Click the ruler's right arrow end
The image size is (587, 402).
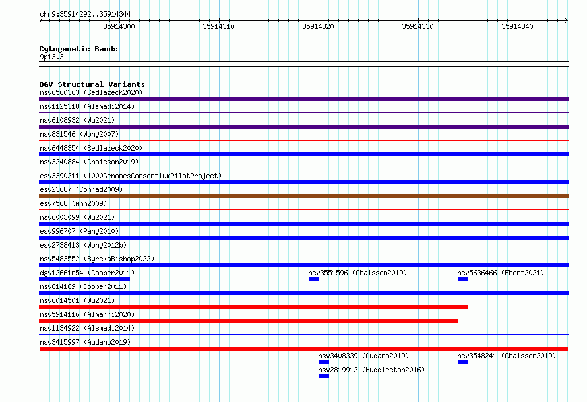click(x=567, y=20)
